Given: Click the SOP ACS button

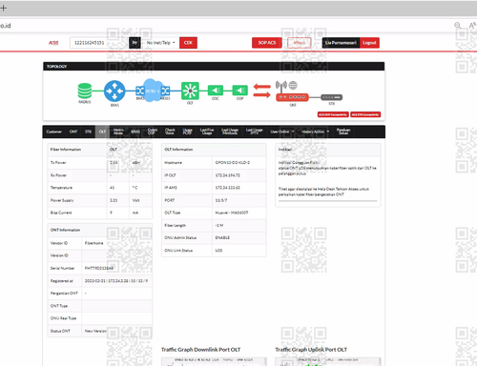Looking at the screenshot, I should coord(267,43).
